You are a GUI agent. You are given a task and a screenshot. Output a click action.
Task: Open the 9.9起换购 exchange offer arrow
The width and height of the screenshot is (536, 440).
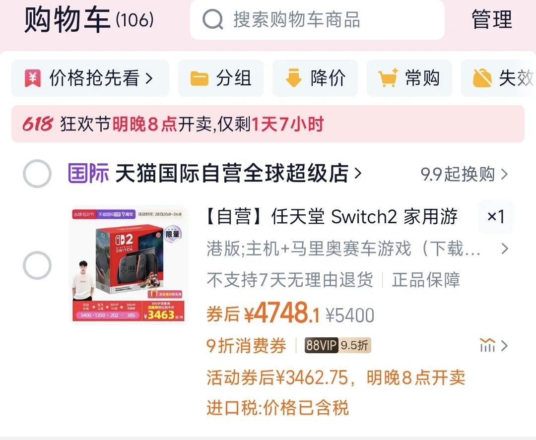pos(504,174)
